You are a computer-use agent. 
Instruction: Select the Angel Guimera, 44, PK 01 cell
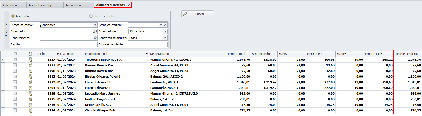(x=188, y=104)
